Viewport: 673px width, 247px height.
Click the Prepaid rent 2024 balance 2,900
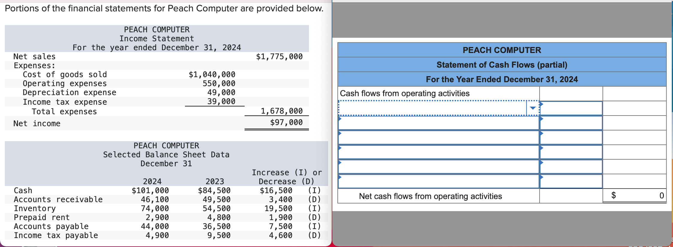[157, 217]
